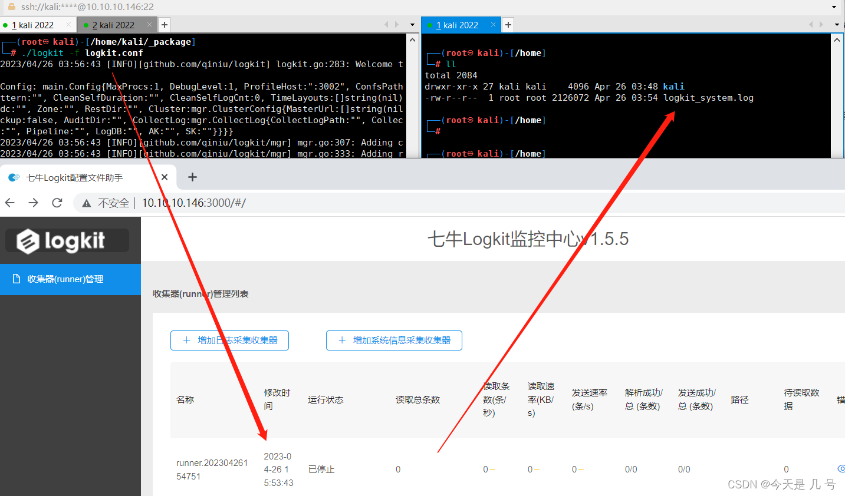Image resolution: width=845 pixels, height=496 pixels.
Task: Click the lock icon beside ssh address
Action: tap(11, 6)
